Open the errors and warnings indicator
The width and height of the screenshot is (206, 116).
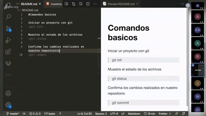click(35, 114)
